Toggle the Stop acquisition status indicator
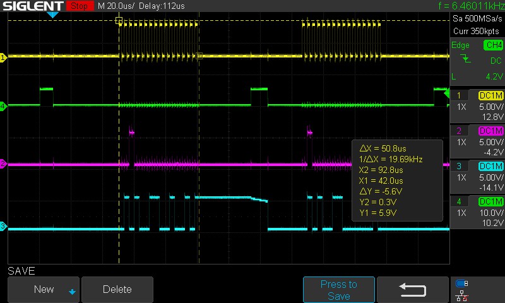The height and width of the screenshot is (303, 505). (x=78, y=6)
